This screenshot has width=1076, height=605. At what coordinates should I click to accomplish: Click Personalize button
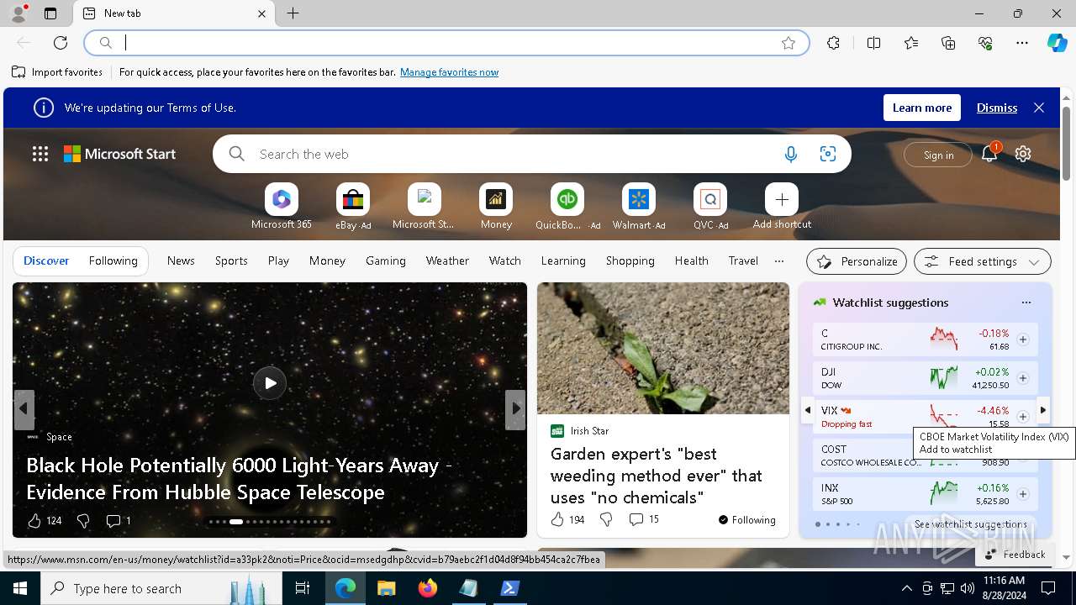tap(857, 261)
